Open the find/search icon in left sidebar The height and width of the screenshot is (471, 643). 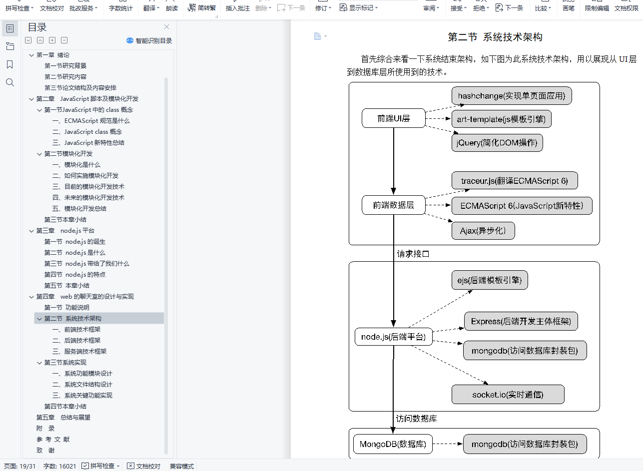point(10,82)
